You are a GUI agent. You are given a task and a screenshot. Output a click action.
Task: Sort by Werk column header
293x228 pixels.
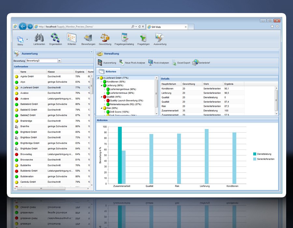[x=213, y=84]
